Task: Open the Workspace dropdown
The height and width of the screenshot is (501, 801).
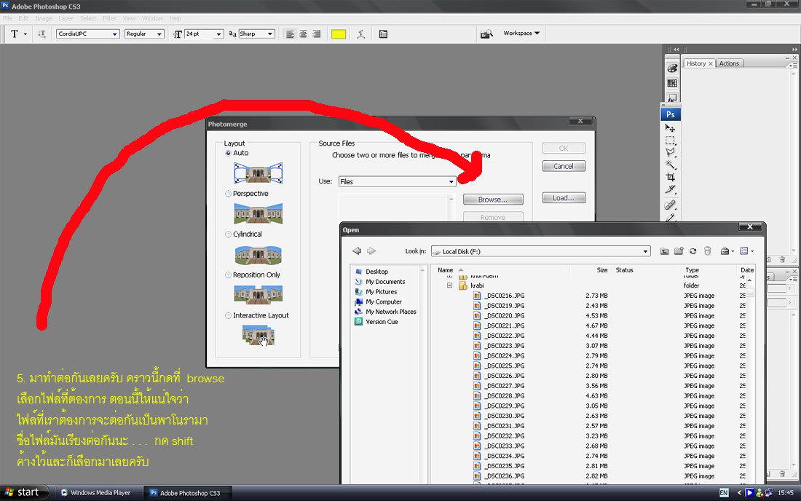Action: click(521, 33)
